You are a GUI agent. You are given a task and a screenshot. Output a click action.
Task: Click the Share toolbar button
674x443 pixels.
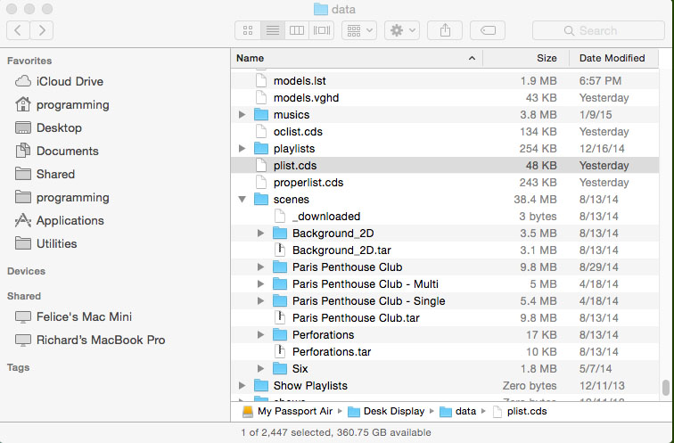445,30
